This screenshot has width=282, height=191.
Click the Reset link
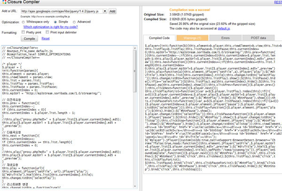(46, 38)
